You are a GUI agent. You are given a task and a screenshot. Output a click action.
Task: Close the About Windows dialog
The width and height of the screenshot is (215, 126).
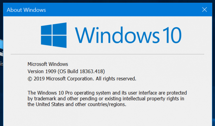pyautogui.click(x=205, y=10)
